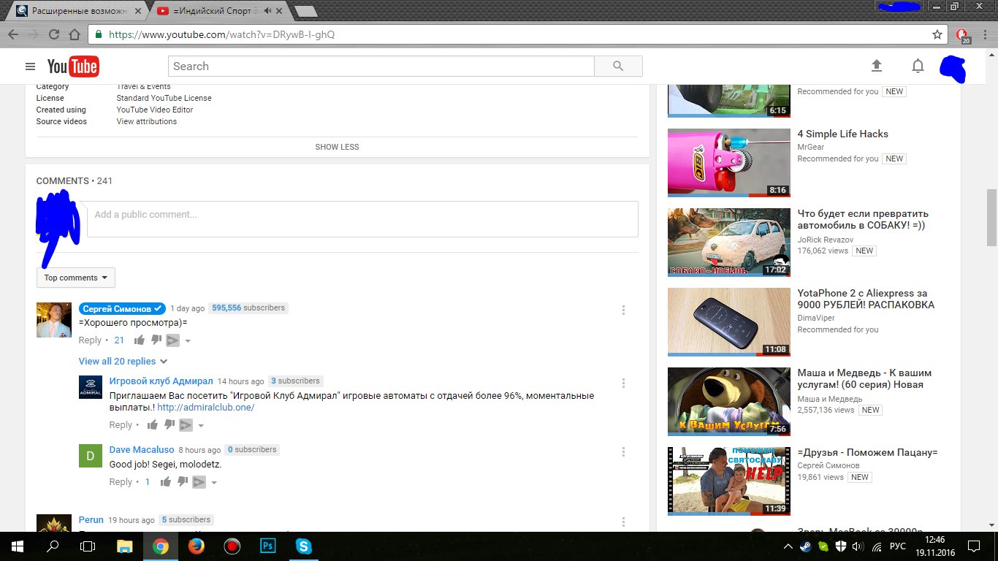Click inside the YouTube Search field

tap(381, 66)
